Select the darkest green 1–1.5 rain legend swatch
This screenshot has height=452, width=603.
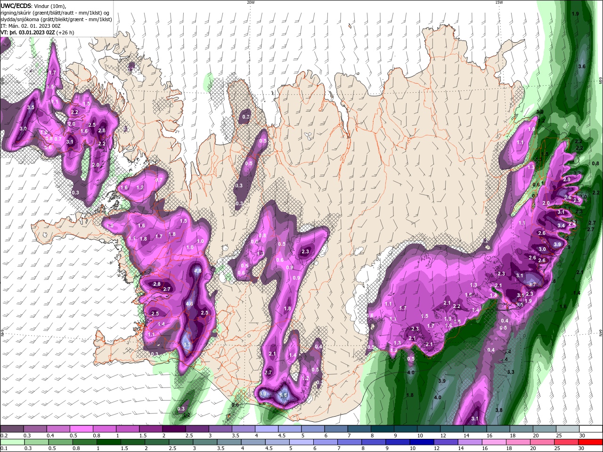coord(108,442)
